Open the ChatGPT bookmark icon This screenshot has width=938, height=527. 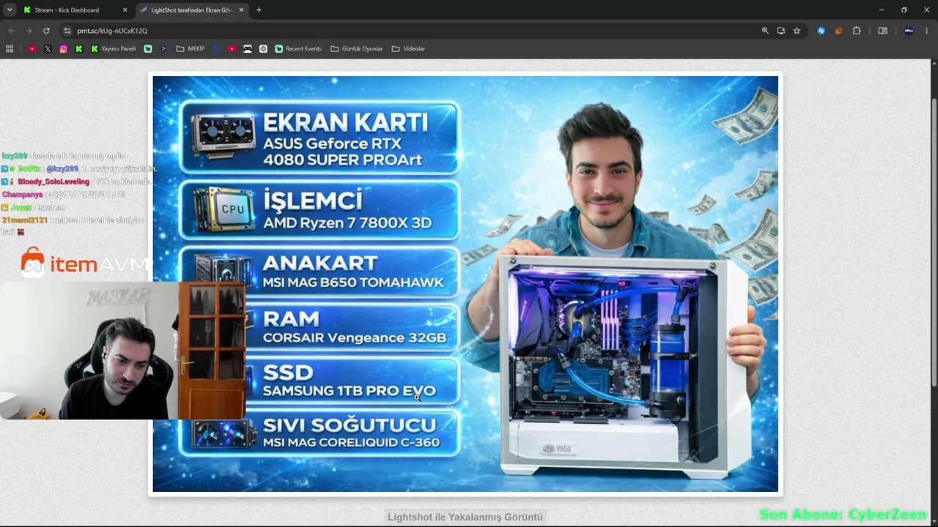(x=263, y=49)
